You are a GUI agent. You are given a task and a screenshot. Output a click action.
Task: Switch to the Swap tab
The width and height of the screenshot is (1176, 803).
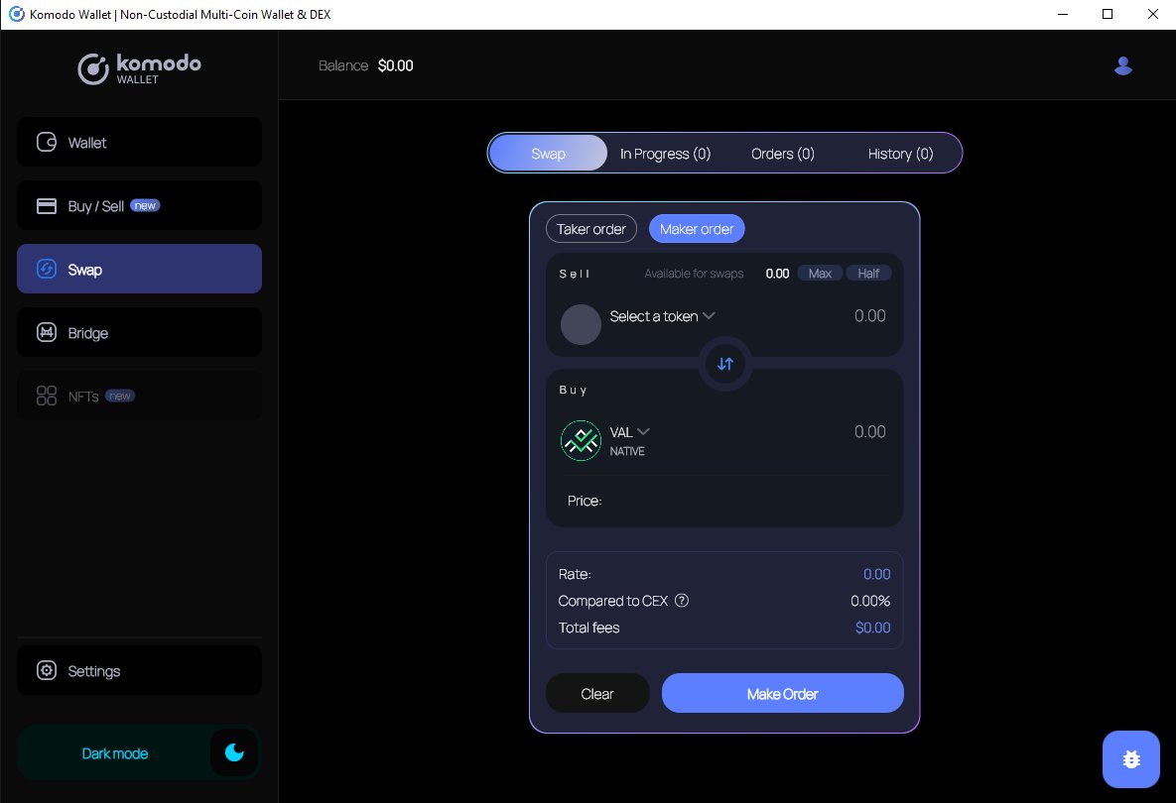coord(548,154)
